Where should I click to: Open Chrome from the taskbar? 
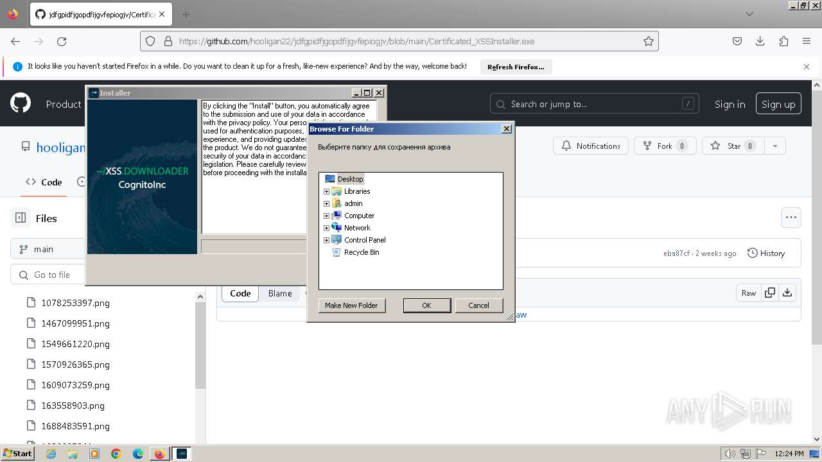[116, 454]
